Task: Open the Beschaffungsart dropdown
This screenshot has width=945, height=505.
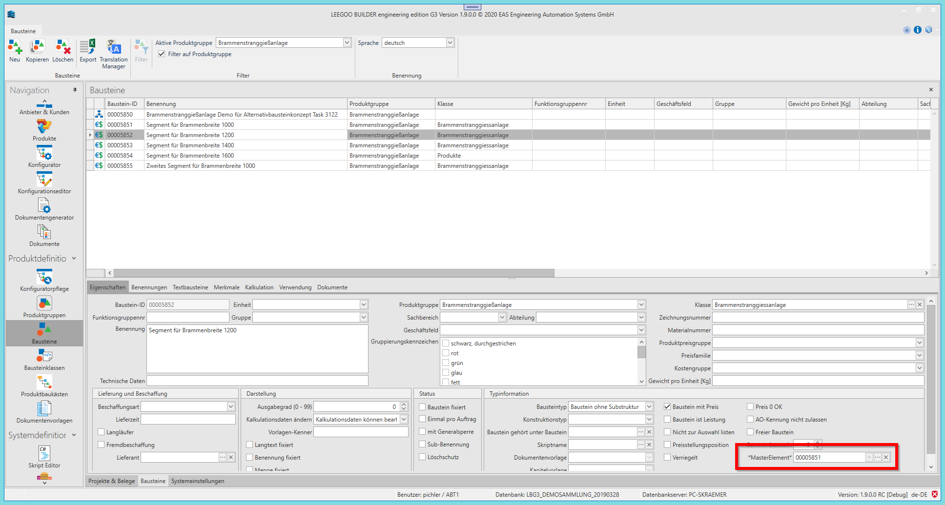Action: coord(230,406)
